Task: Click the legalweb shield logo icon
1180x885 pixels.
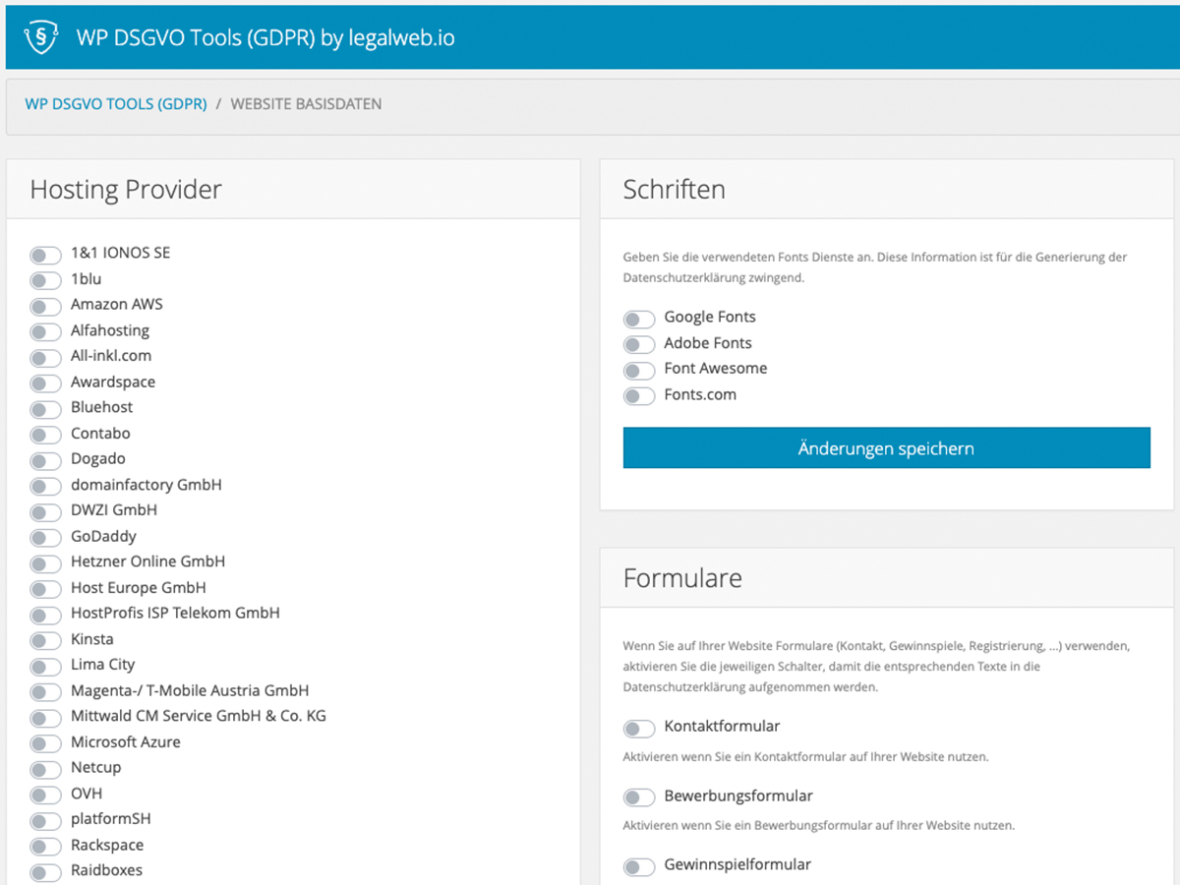Action: [x=41, y=37]
